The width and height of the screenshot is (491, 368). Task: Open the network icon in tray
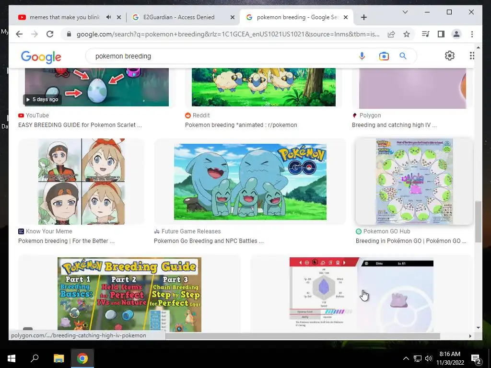pyautogui.click(x=418, y=358)
